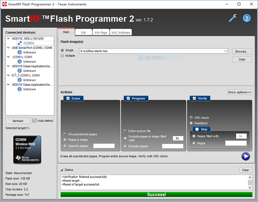Click the Clear button under Browse
The height and width of the screenshot is (202, 258).
tap(242, 59)
